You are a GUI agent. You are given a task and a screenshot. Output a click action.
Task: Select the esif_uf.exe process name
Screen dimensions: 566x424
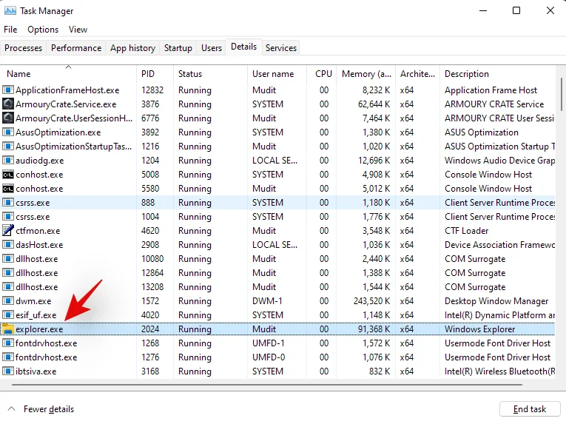coord(36,315)
